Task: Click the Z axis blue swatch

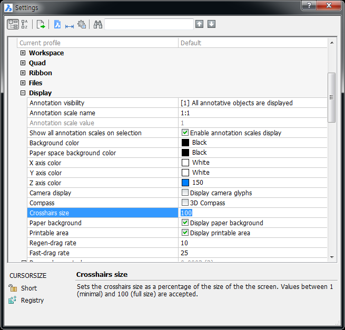Action: click(x=185, y=183)
